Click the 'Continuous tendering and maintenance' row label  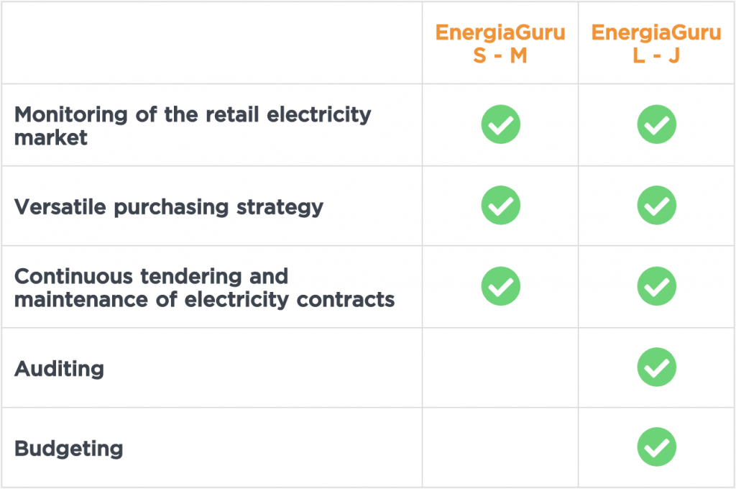(204, 288)
